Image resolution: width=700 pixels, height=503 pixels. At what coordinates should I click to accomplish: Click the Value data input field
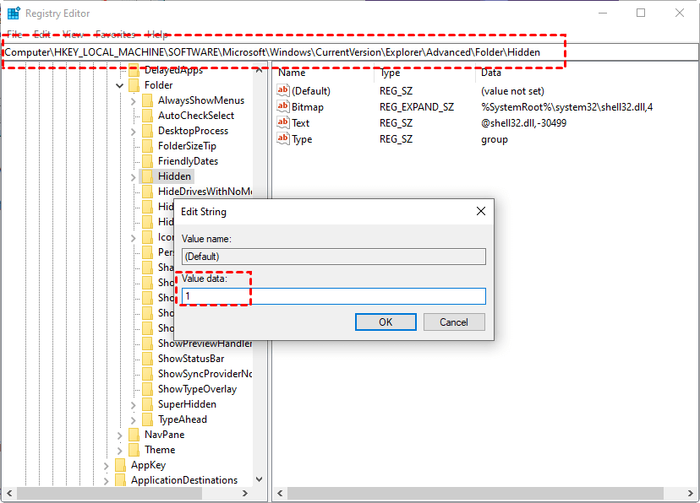(x=334, y=296)
